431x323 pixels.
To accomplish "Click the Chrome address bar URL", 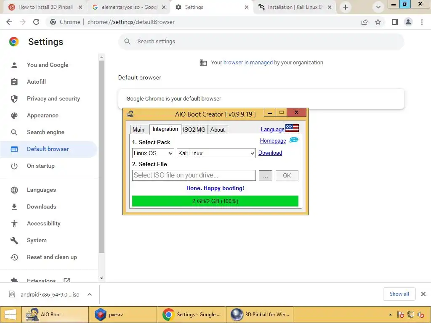I will (131, 22).
